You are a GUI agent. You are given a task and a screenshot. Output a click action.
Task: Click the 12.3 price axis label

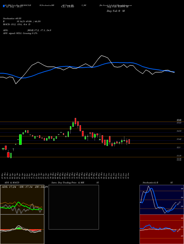pyautogui.click(x=178, y=148)
